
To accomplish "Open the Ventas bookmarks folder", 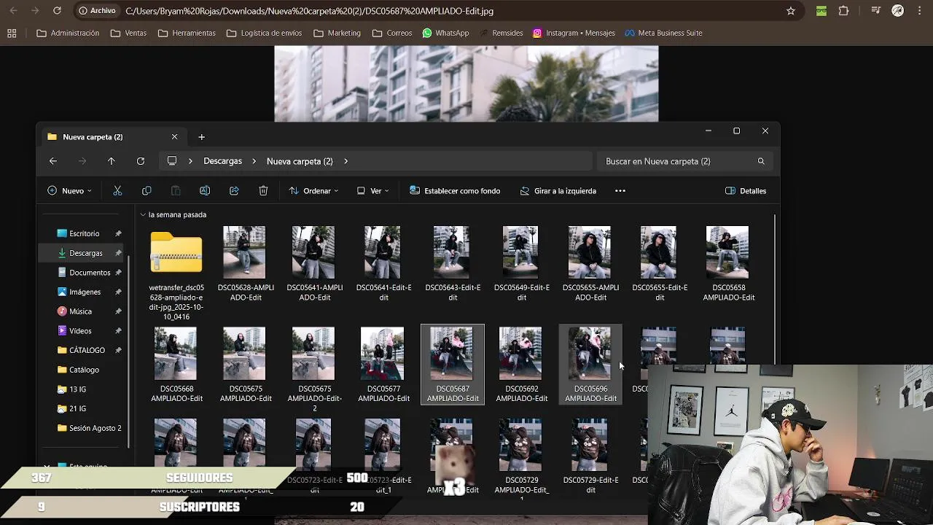I will [x=128, y=33].
